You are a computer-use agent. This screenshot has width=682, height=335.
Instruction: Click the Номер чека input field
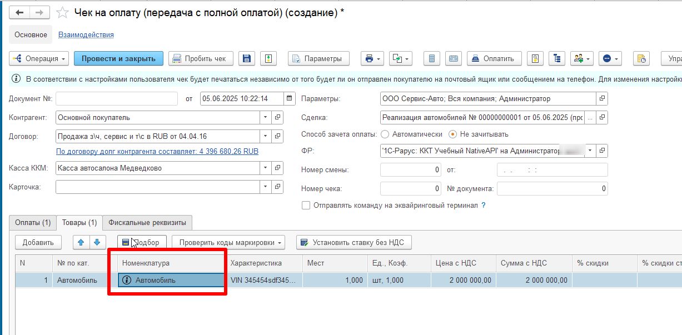[x=411, y=189]
